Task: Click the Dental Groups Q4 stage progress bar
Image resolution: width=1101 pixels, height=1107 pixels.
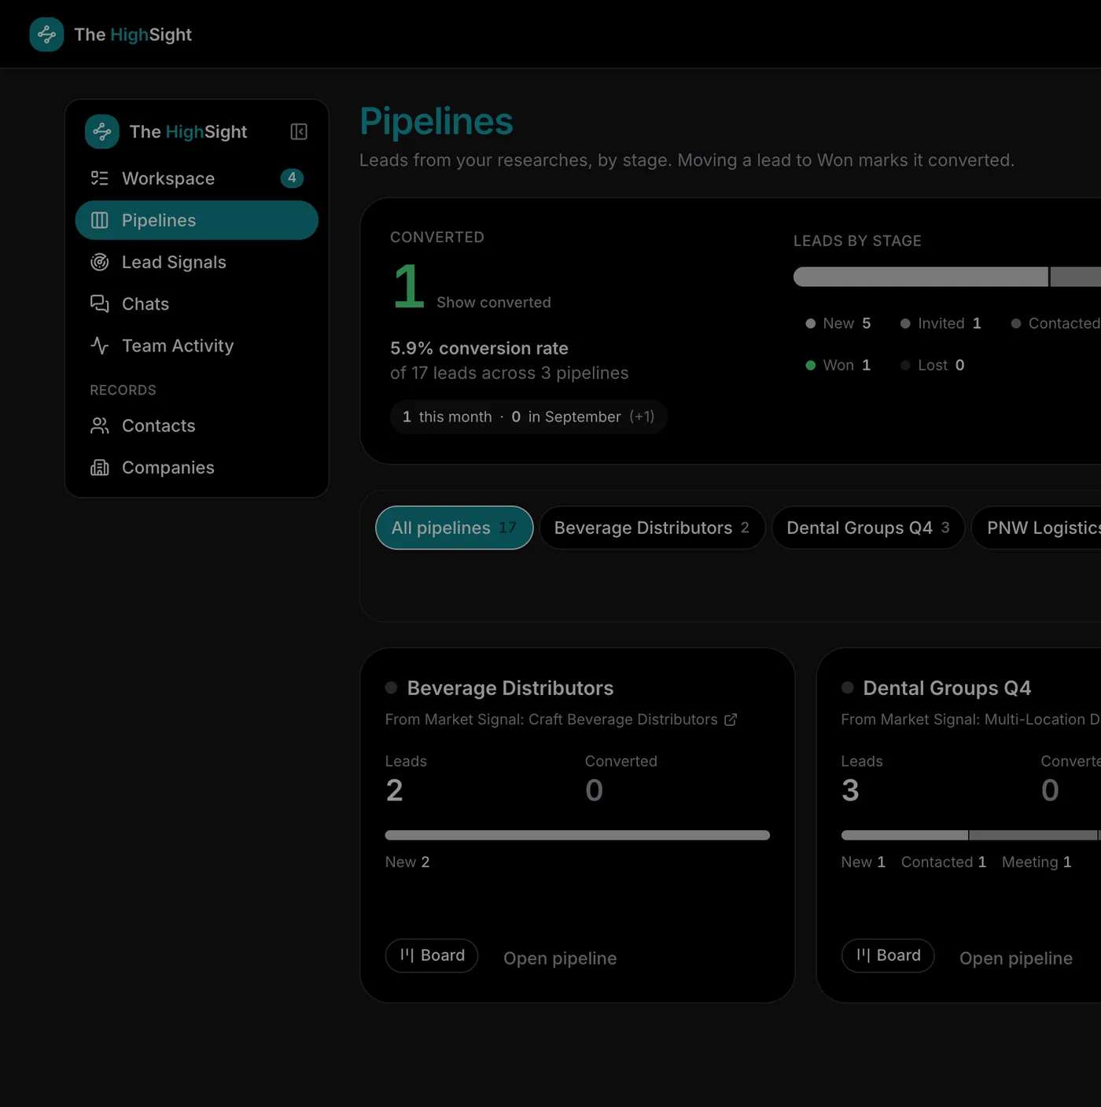Action: coord(971,835)
